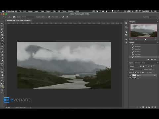Toggle lock position
The height and width of the screenshot is (119, 159).
pyautogui.click(x=138, y=72)
